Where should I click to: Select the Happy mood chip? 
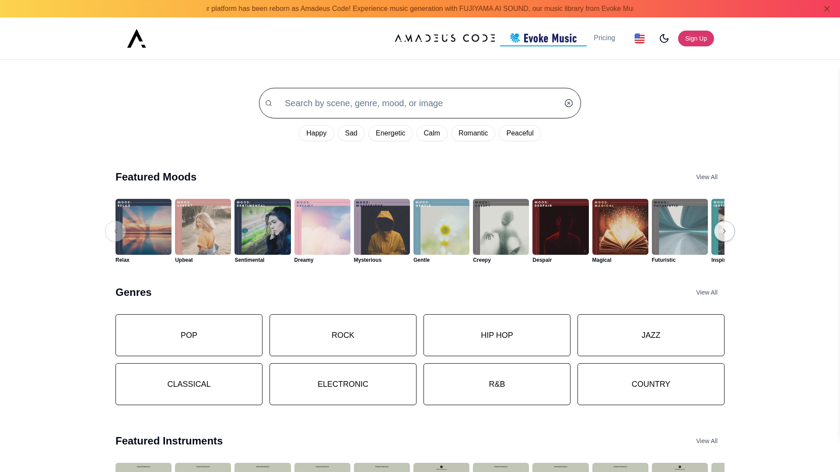pos(316,133)
